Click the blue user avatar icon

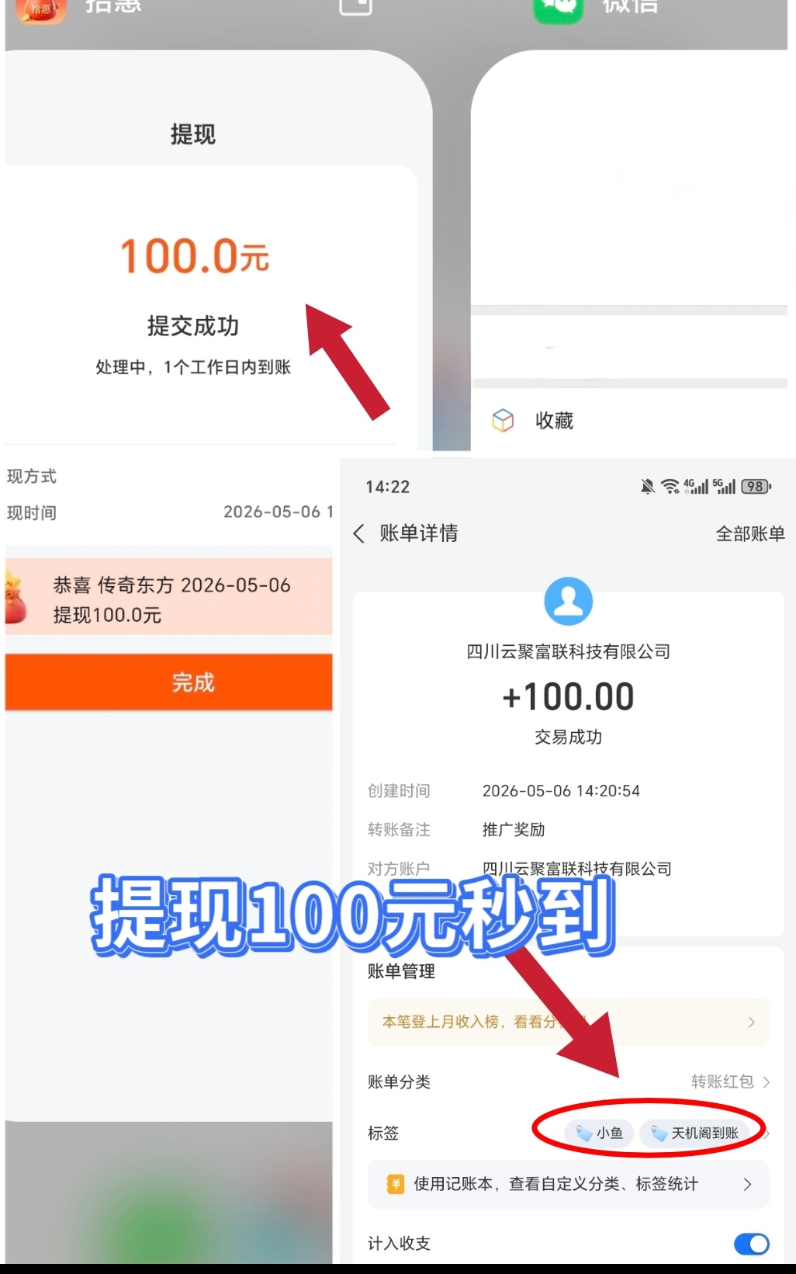tap(569, 601)
